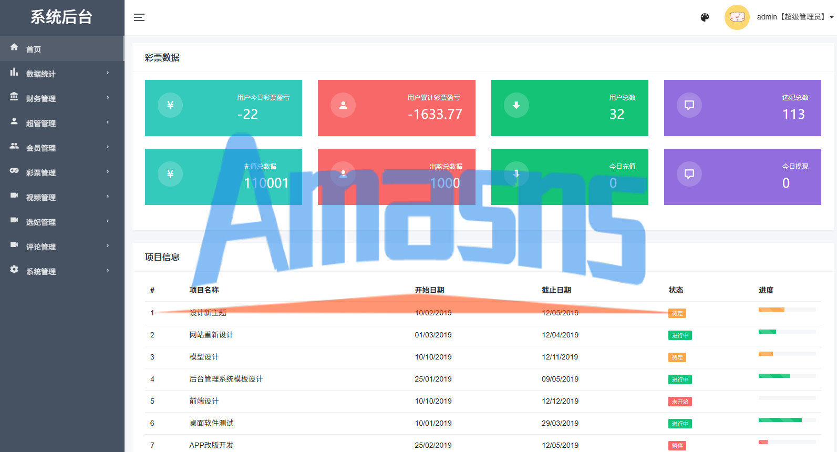Click the home icon beside 首页
The width and height of the screenshot is (837, 452).
point(14,47)
